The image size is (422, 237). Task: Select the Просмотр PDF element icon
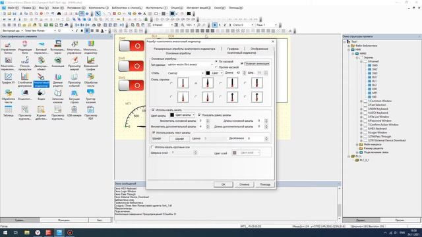[x=90, y=113]
